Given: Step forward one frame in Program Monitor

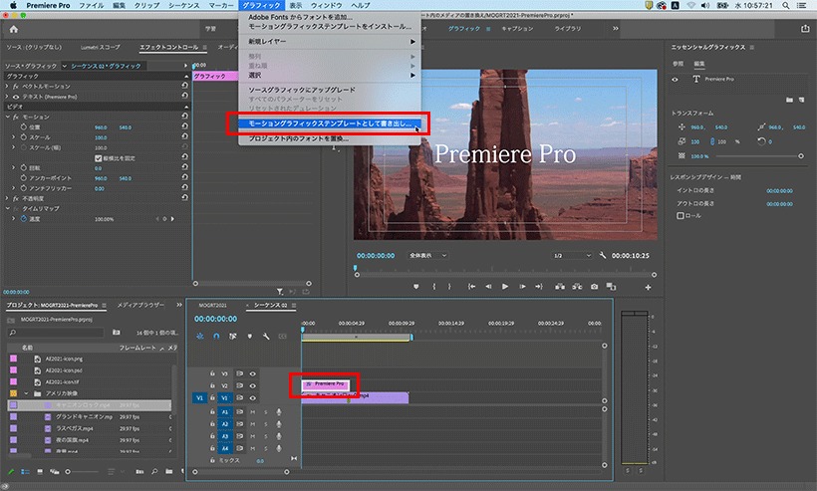Looking at the screenshot, I should (522, 287).
